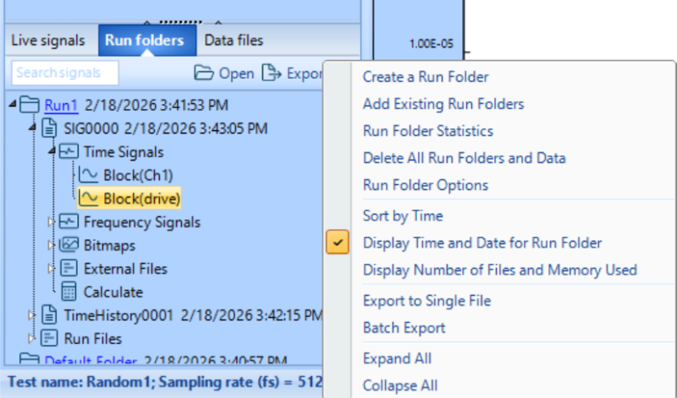Collapse the Run1 folder tree node
The height and width of the screenshot is (398, 677).
[13, 105]
